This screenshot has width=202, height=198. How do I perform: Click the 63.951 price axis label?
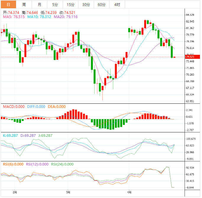click(x=190, y=101)
